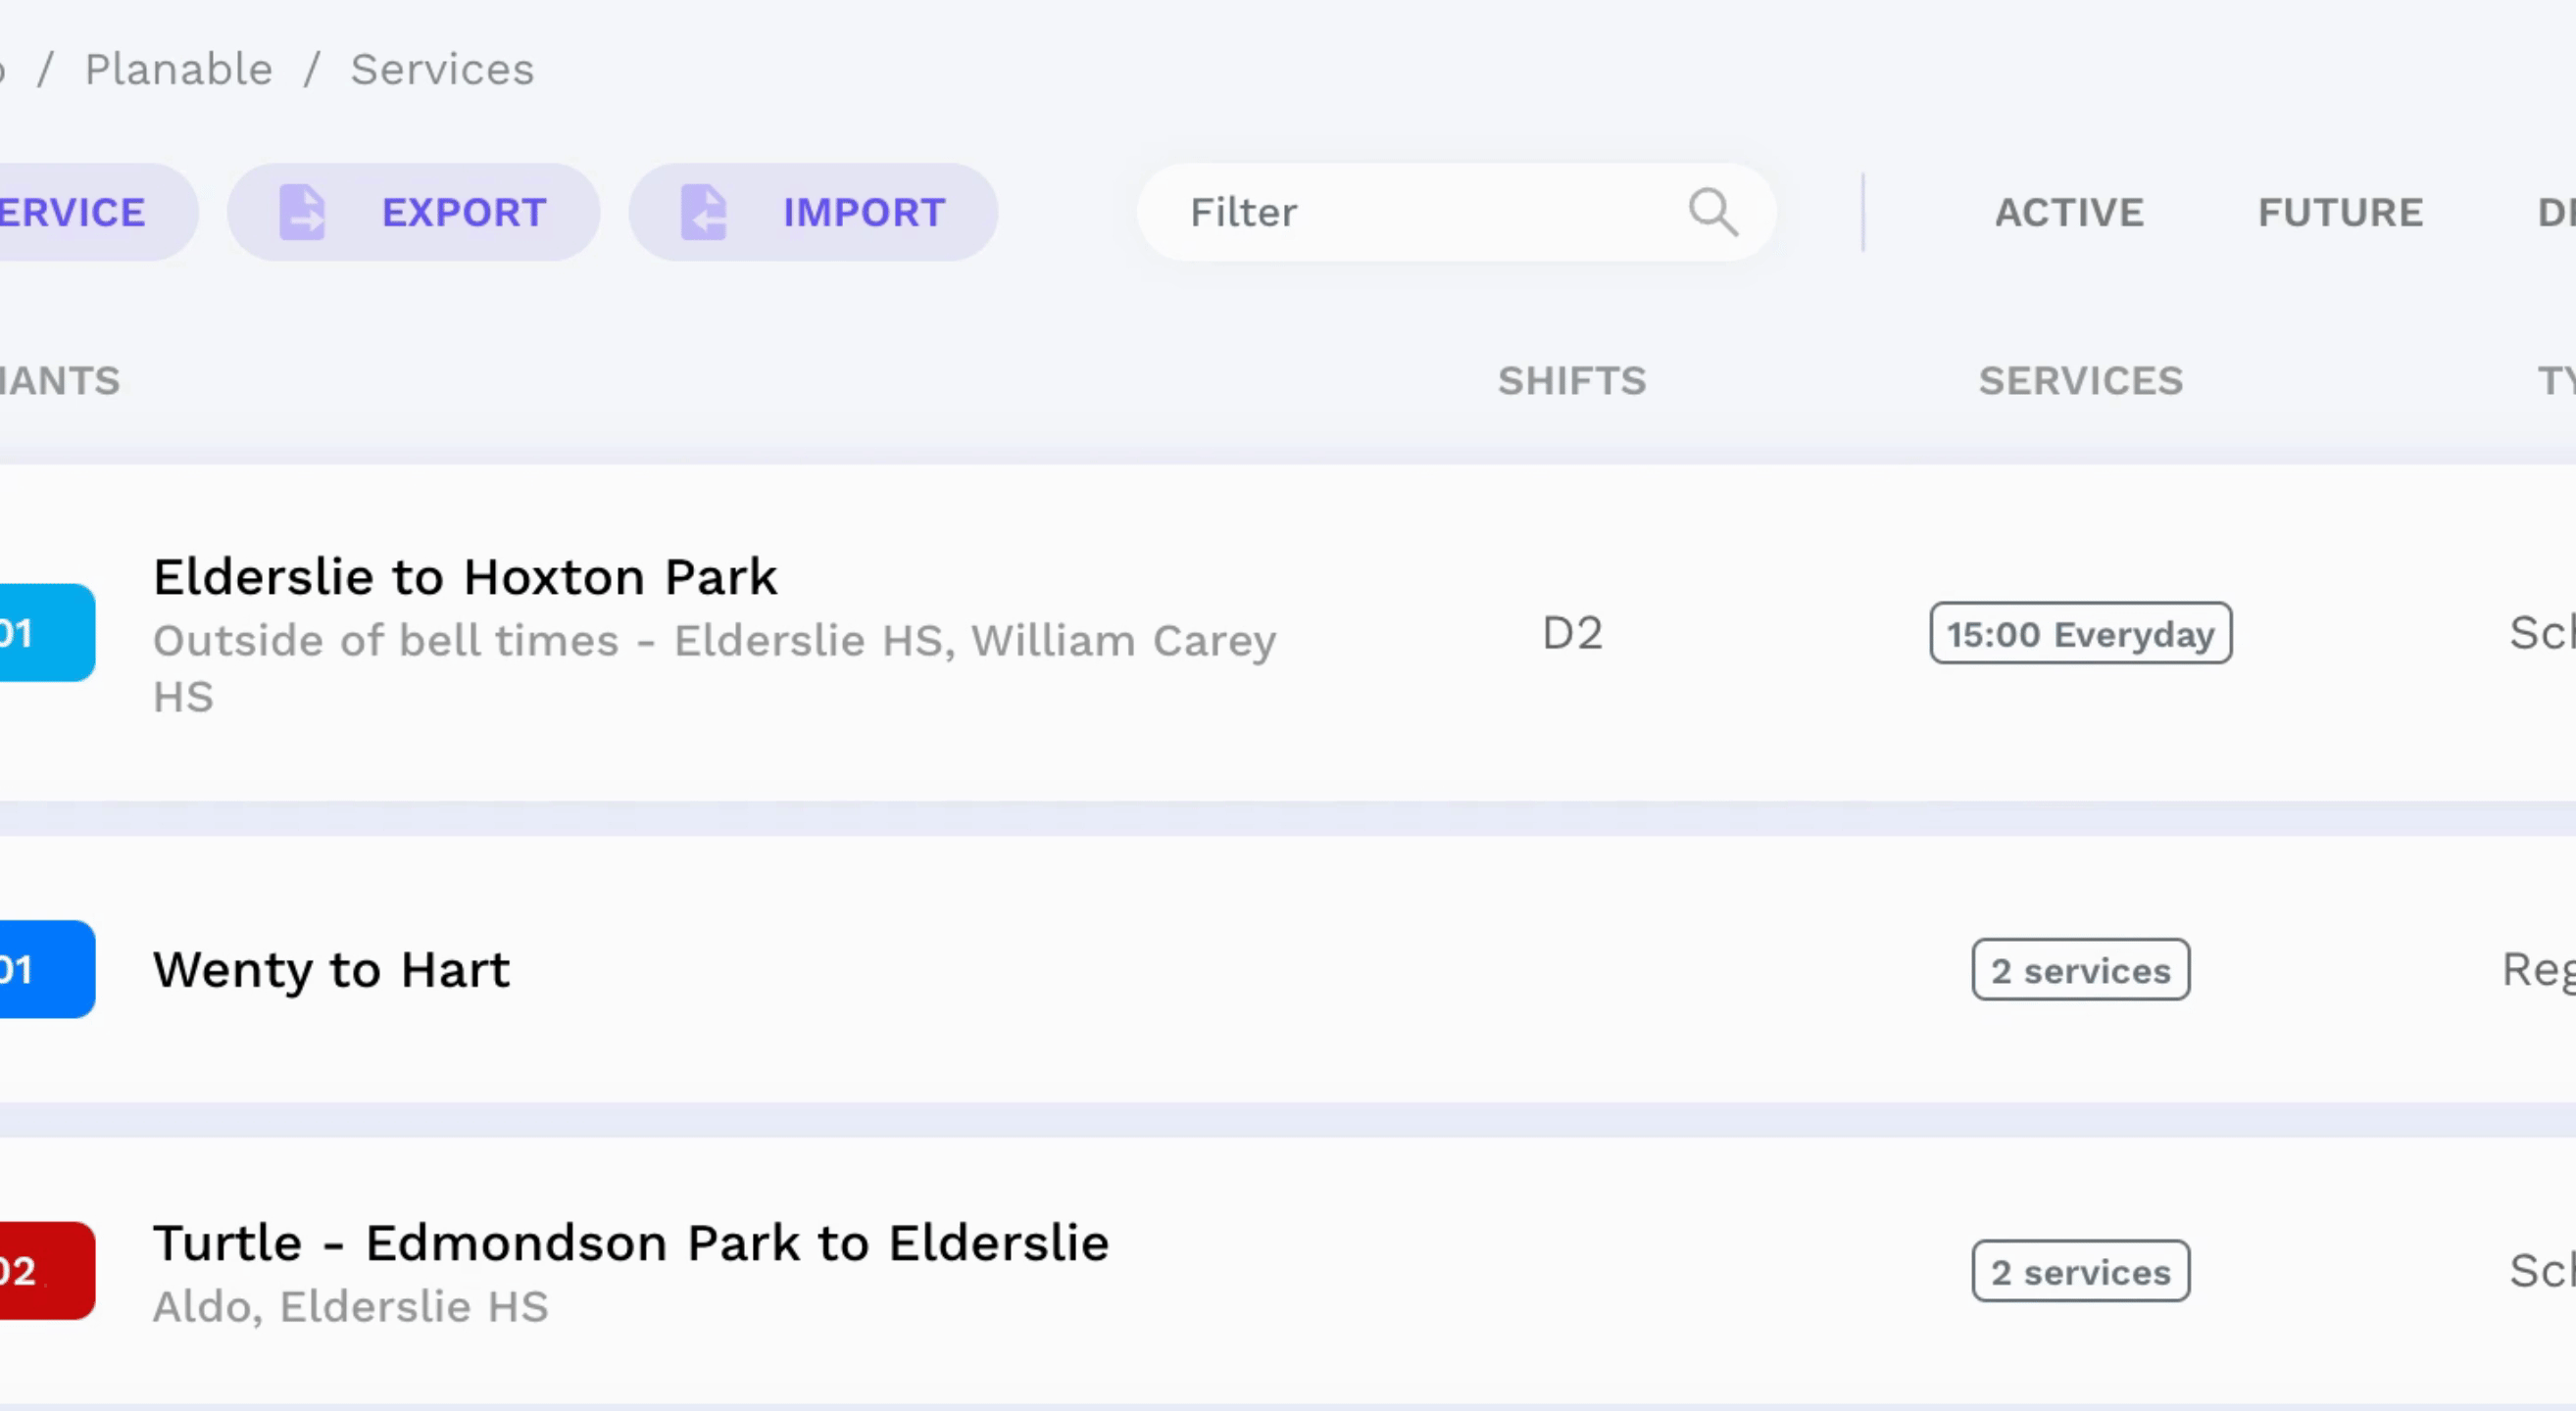Switch to the FUTURE tab
This screenshot has height=1411, width=2576.
point(2340,212)
